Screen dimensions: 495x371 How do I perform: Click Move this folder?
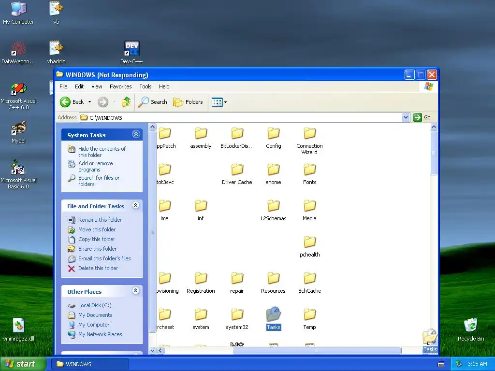(97, 229)
